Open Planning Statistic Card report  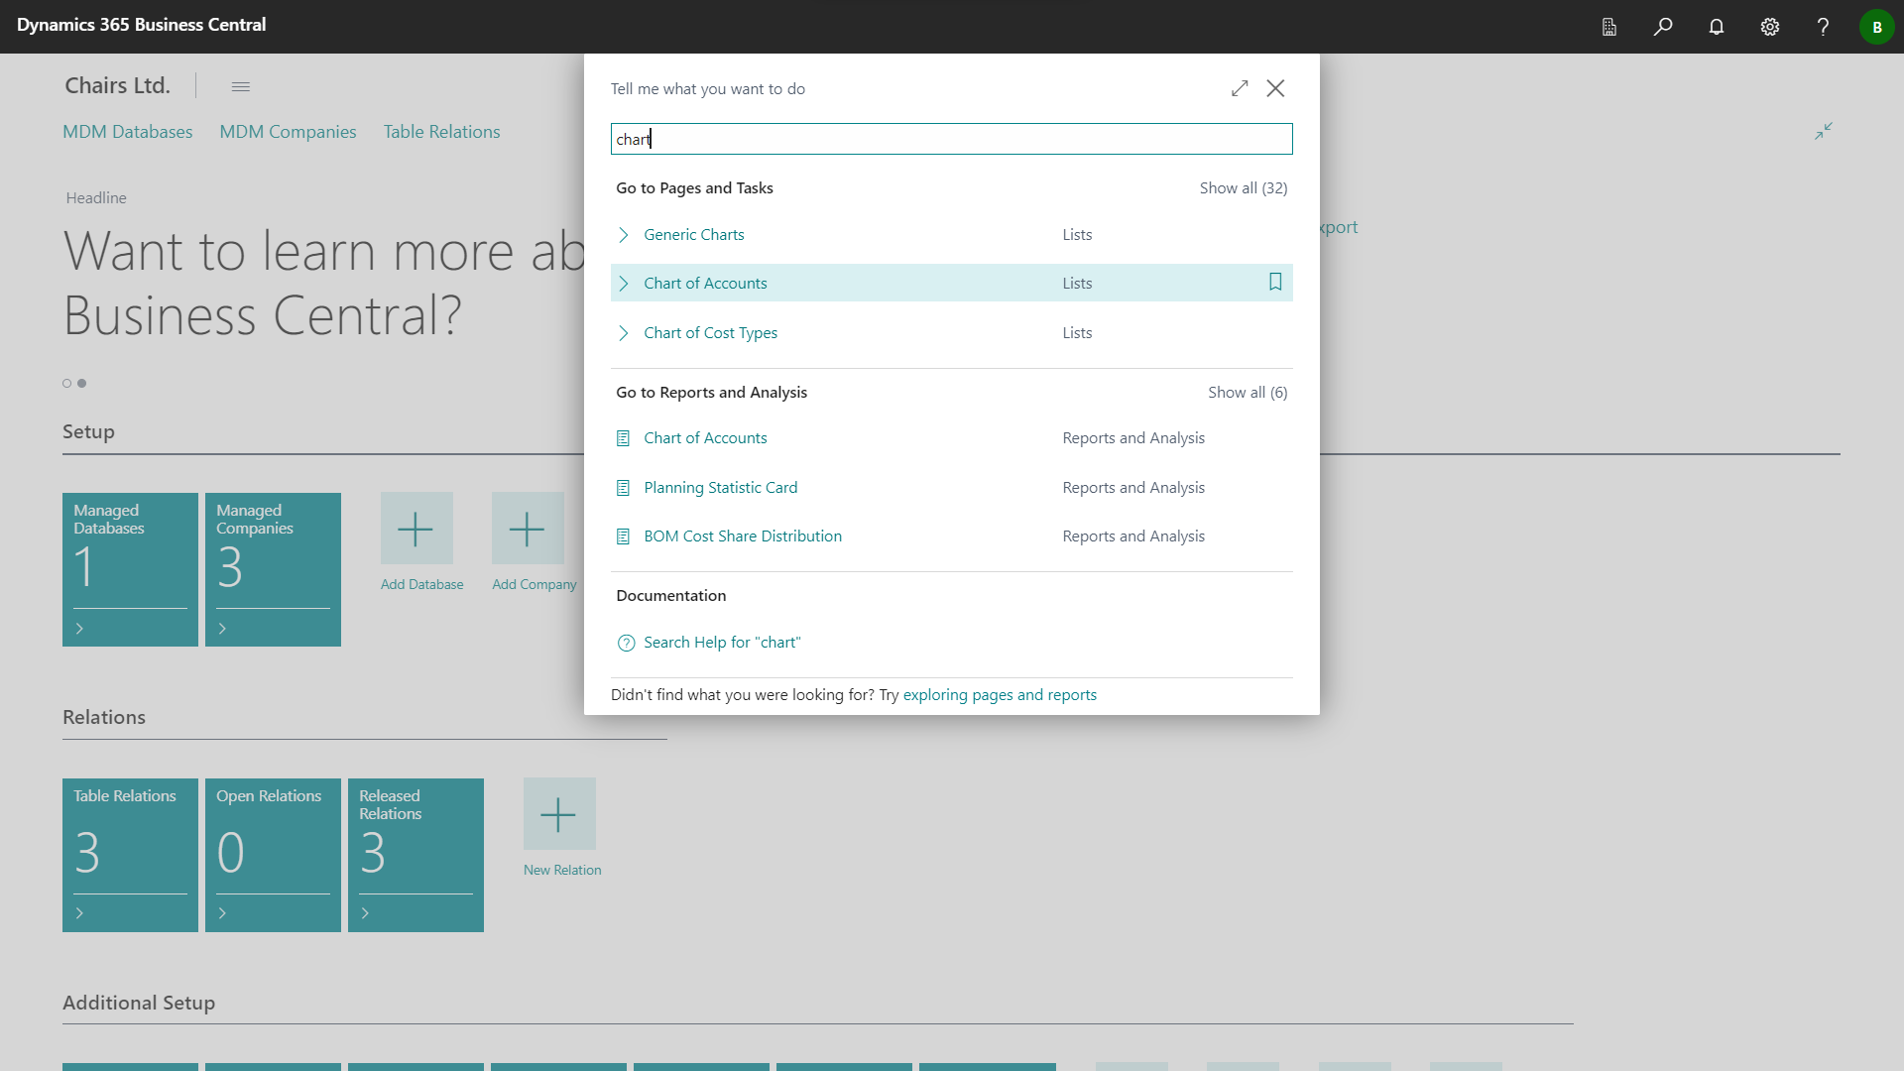tap(721, 488)
